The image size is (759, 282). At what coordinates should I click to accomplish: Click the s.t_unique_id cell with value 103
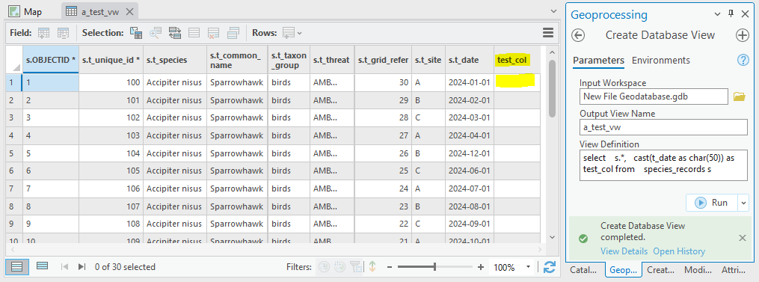point(111,135)
